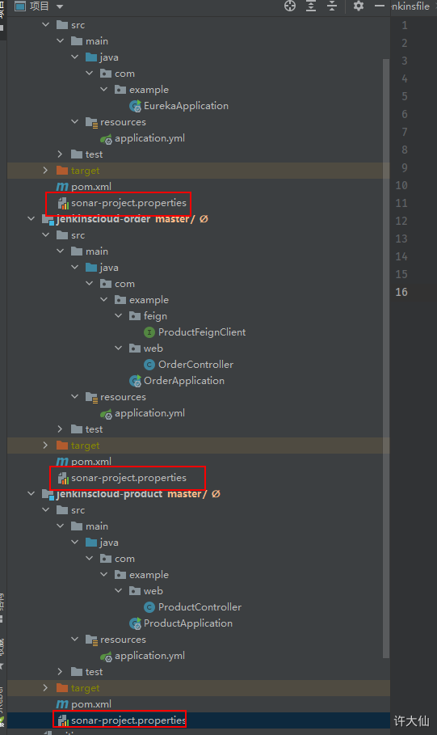
Task: Open pom.xml above jenkinscloud-order module
Action: (x=90, y=187)
